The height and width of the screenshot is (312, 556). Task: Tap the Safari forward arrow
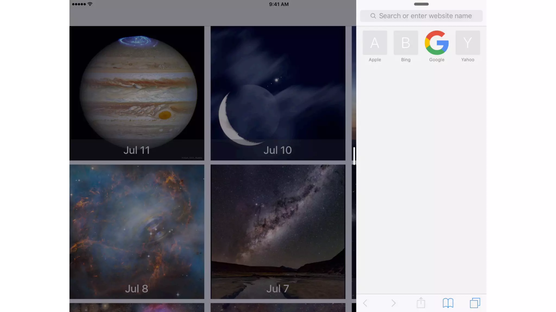[393, 303]
